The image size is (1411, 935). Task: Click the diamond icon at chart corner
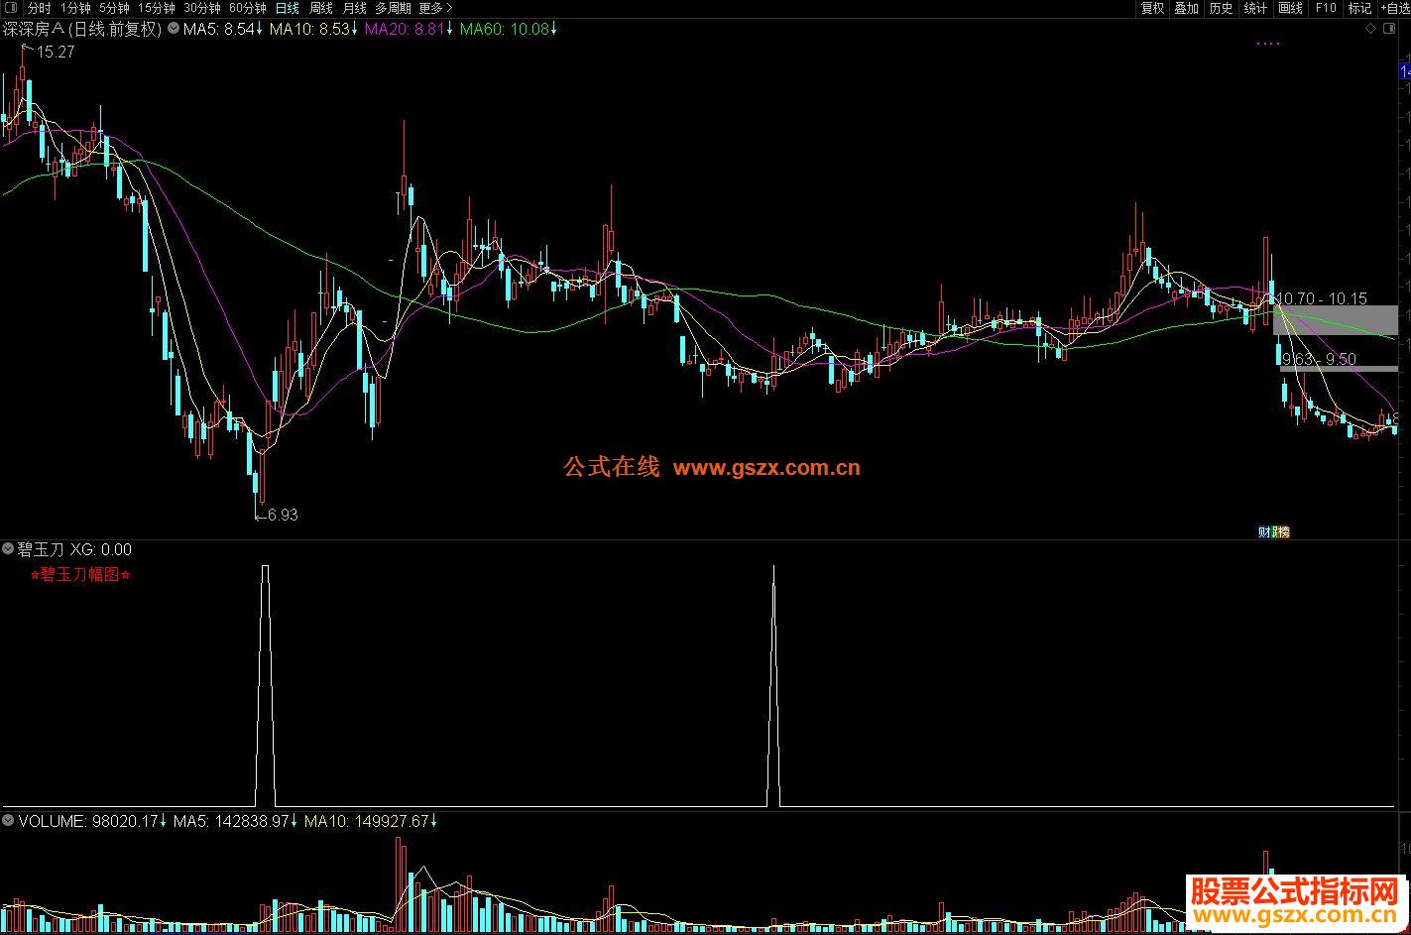point(1370,29)
